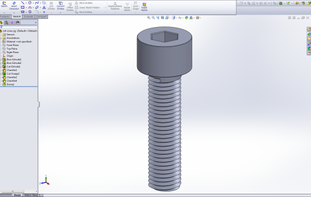This screenshot has height=197, width=311.
Task: Click Zoom to Area icon
Action: coord(153,18)
